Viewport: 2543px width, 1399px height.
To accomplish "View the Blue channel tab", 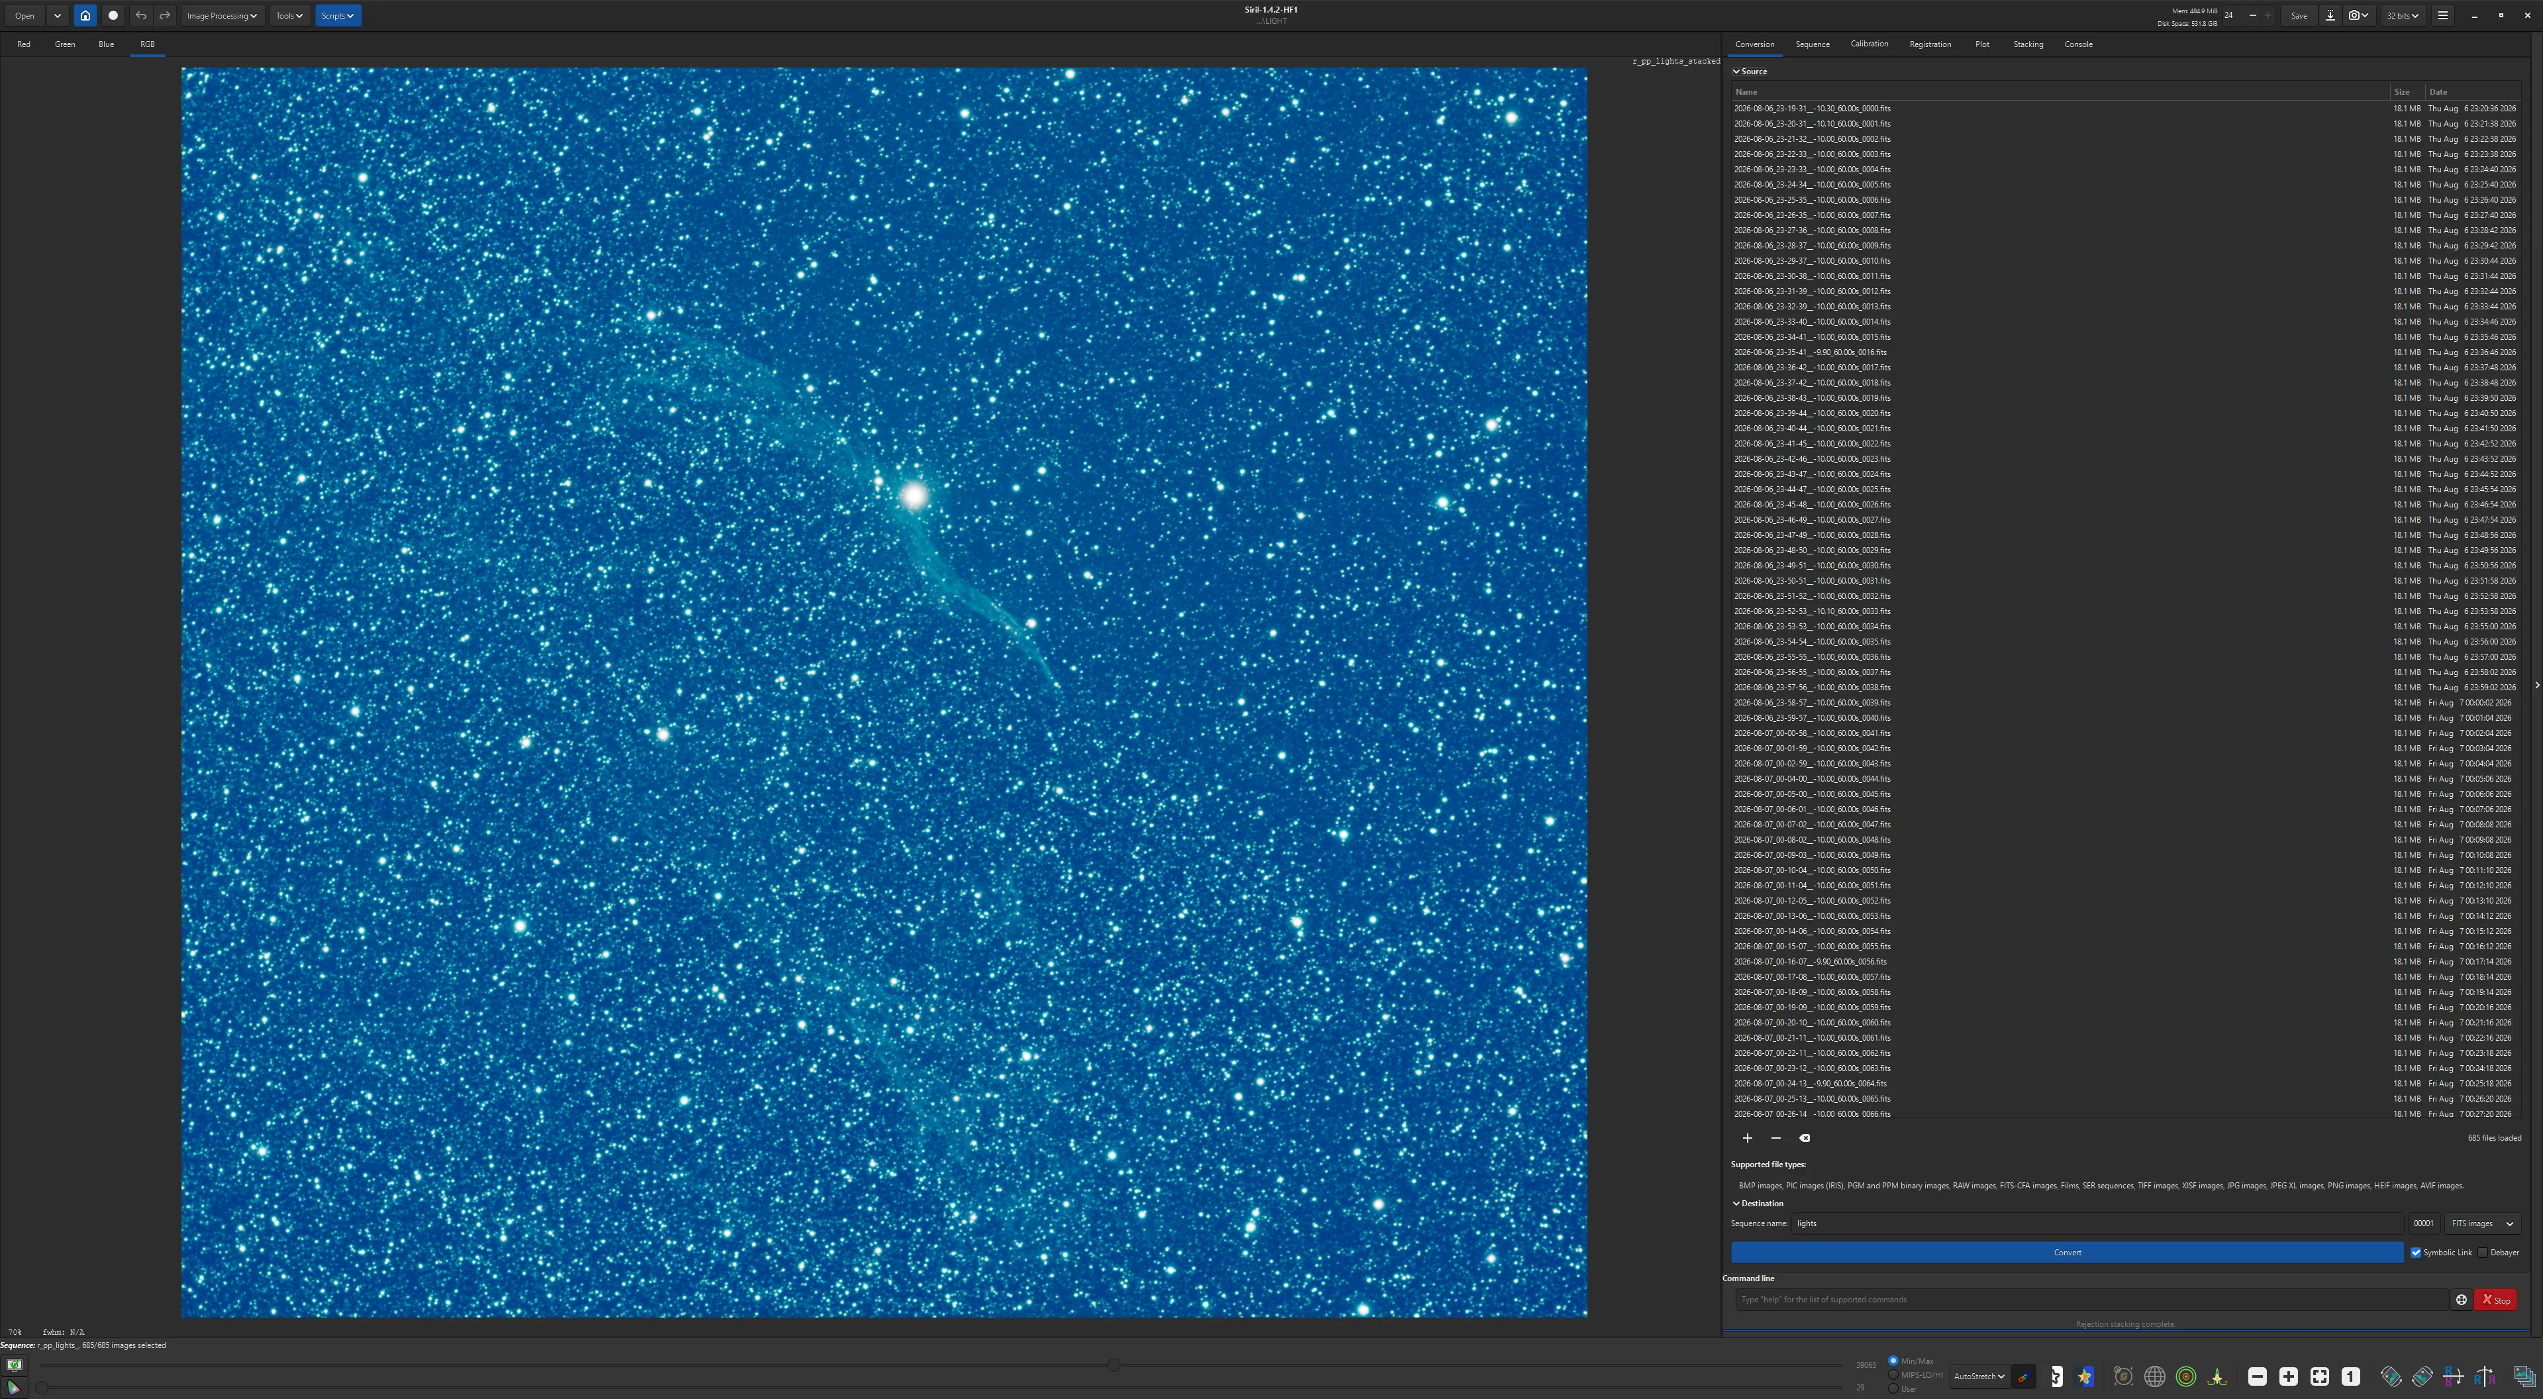I will tap(106, 44).
